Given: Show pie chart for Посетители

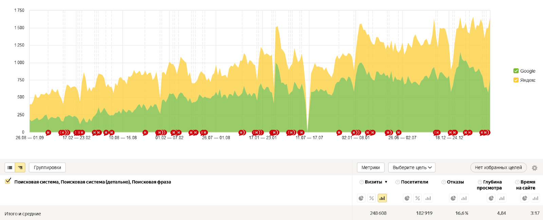Looking at the screenshot, I should coord(407,198).
